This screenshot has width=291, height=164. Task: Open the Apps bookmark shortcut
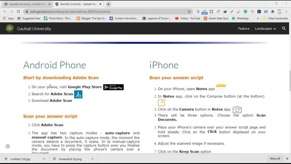(x=8, y=18)
